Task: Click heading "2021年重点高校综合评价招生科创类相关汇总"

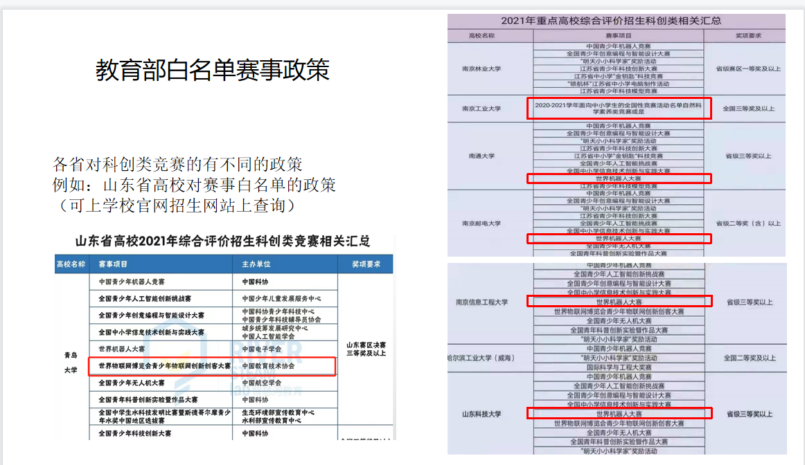Action: click(611, 21)
